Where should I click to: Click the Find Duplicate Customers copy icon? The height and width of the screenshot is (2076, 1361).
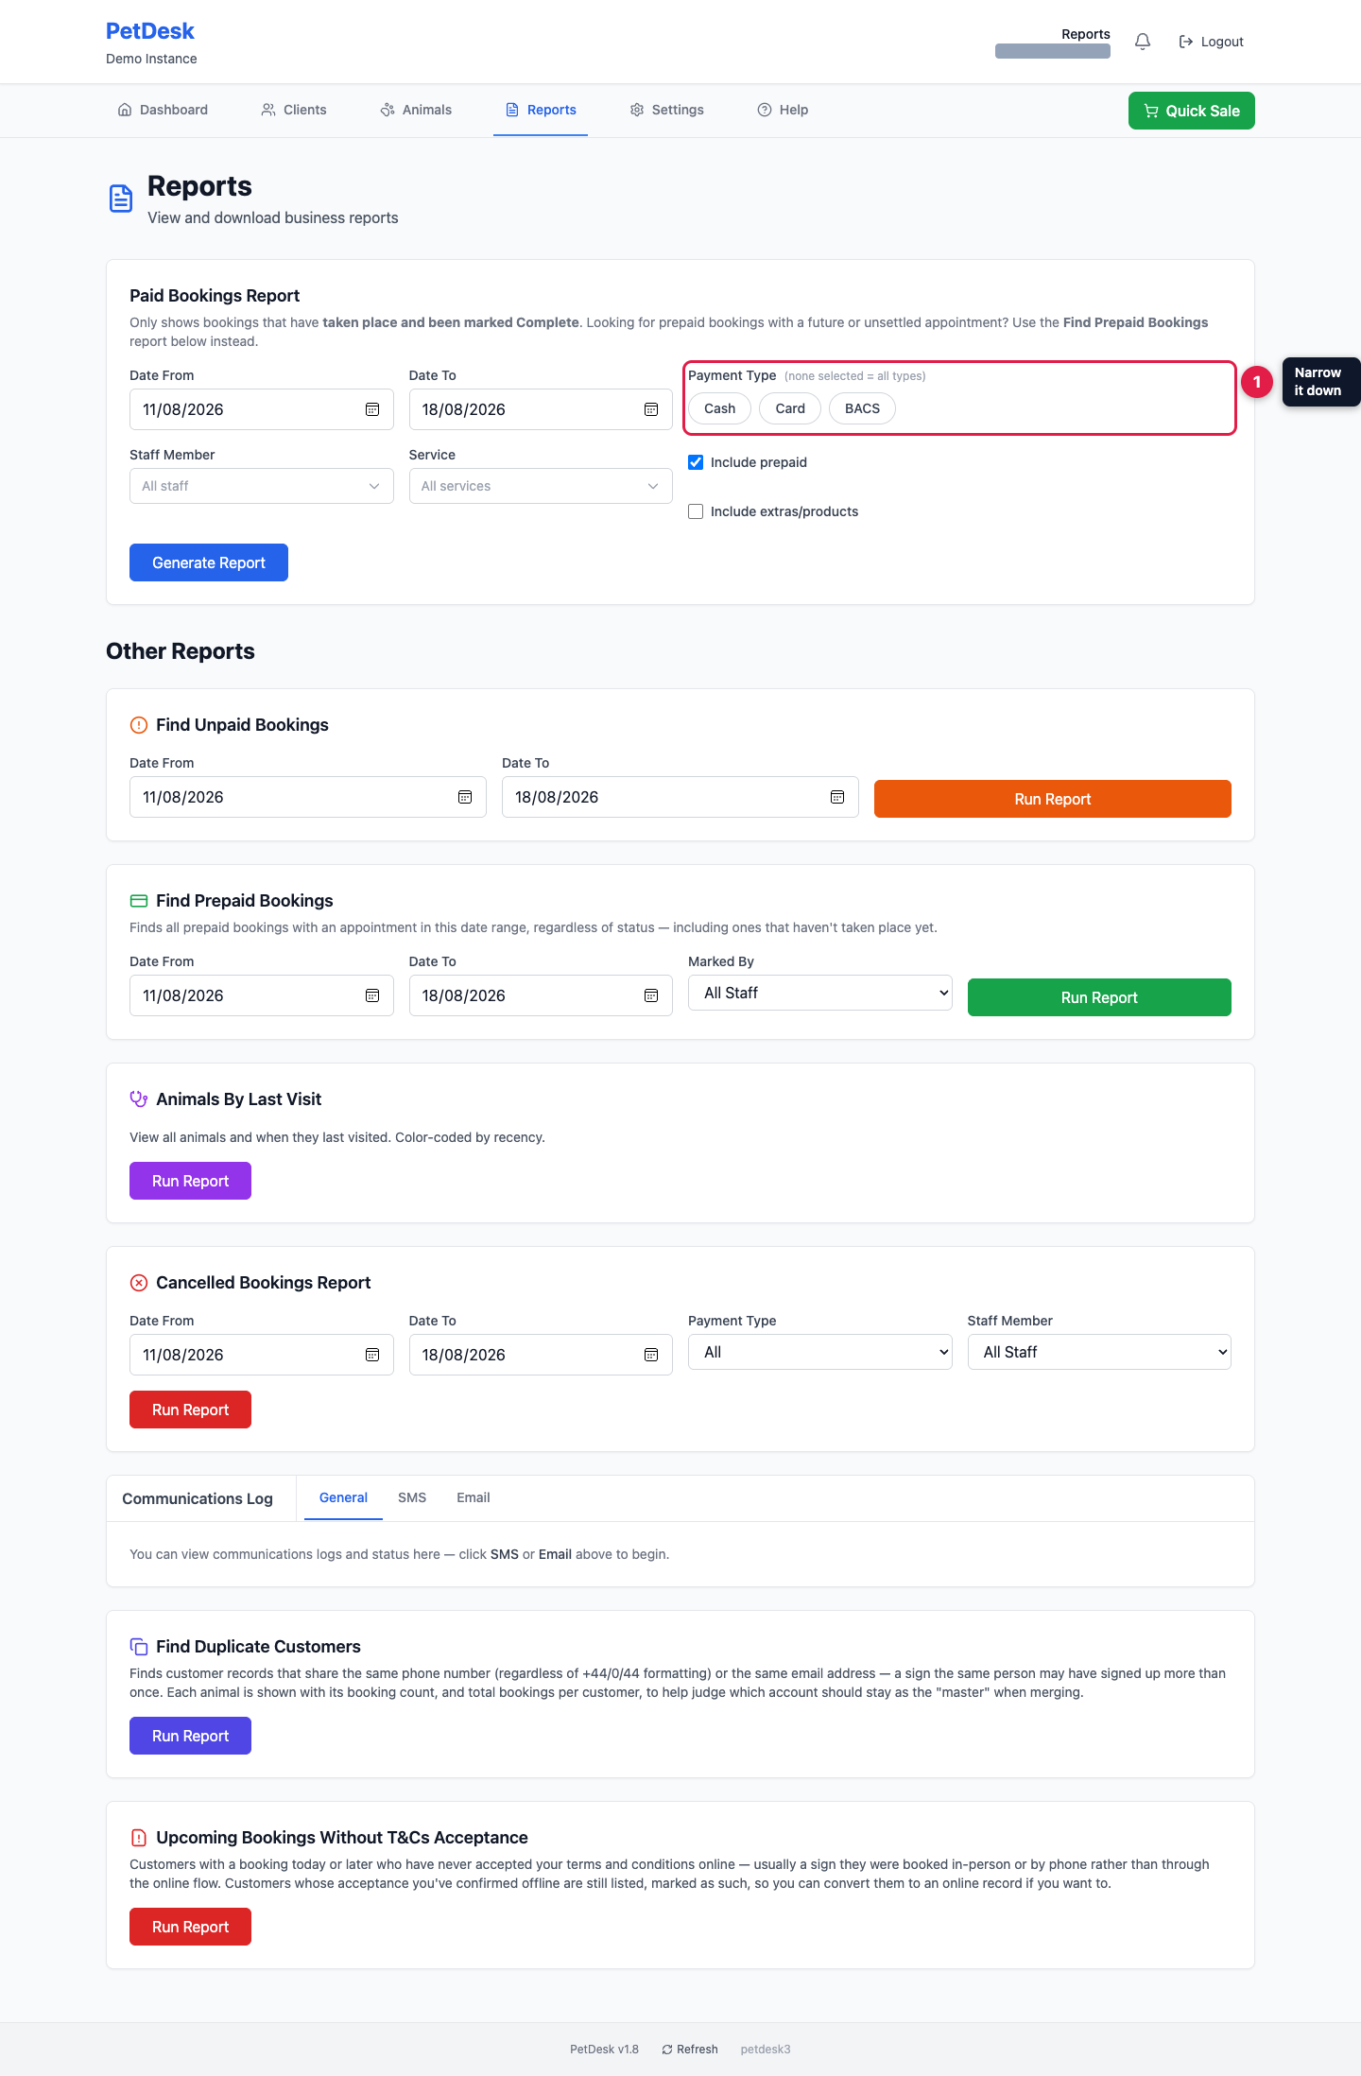pos(139,1647)
